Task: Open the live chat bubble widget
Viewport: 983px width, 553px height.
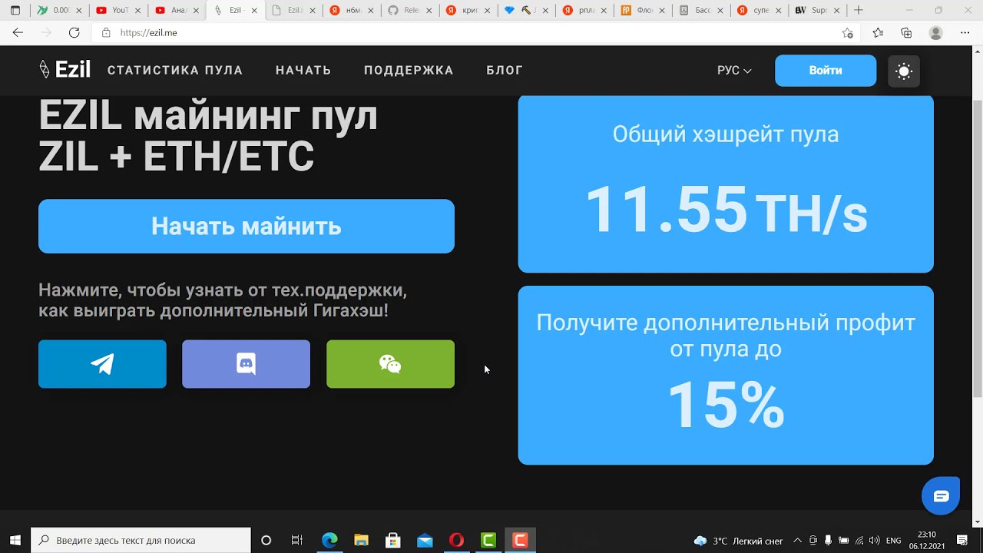Action: [941, 496]
